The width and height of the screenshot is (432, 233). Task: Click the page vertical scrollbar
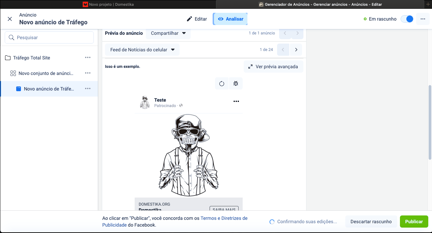[x=430, y=123]
